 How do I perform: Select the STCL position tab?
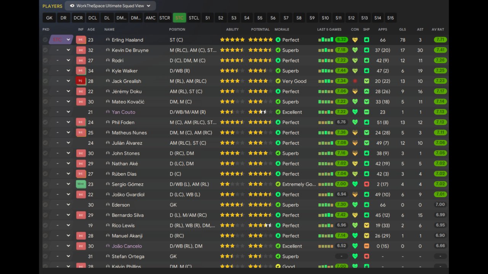tap(194, 18)
